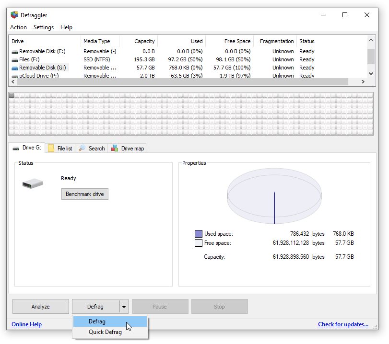Click the 61,928,898,560 capacity bytes value

point(291,257)
